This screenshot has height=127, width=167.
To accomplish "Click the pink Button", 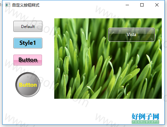I will click(28, 60).
